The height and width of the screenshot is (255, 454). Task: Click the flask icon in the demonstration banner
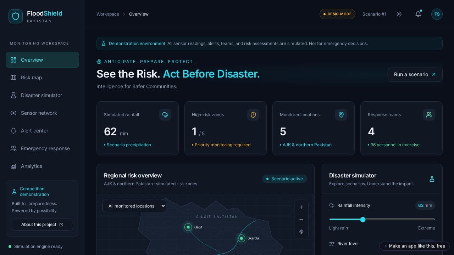point(104,44)
